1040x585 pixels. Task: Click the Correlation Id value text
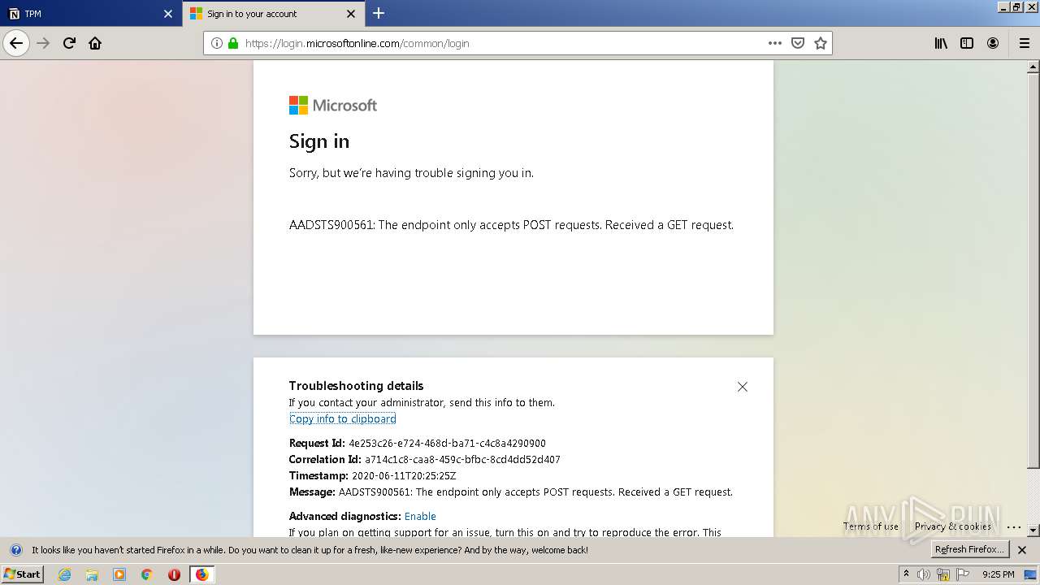pyautogui.click(x=462, y=459)
